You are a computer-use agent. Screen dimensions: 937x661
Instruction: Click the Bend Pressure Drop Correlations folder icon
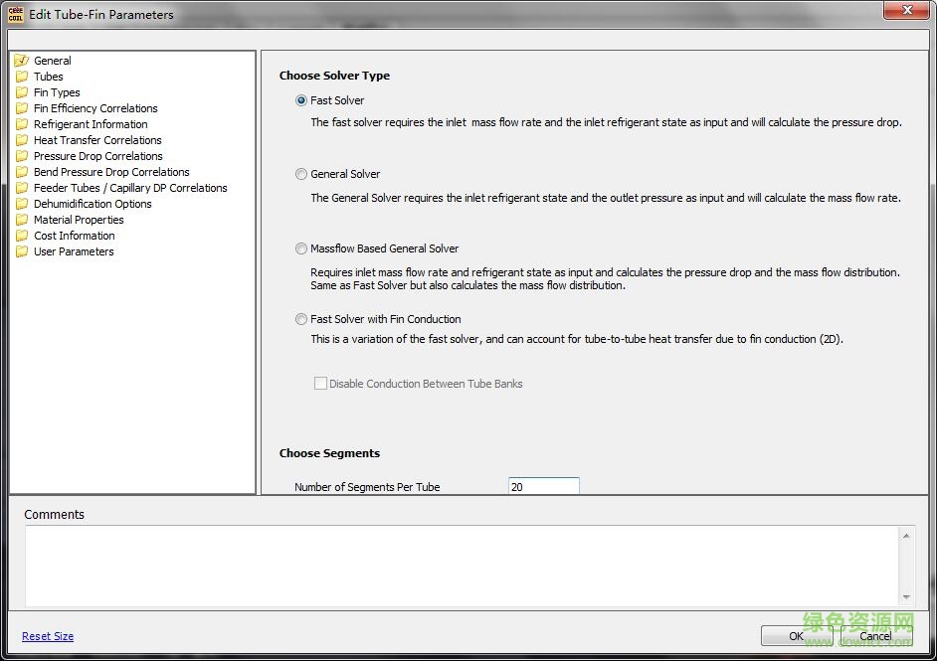point(22,172)
